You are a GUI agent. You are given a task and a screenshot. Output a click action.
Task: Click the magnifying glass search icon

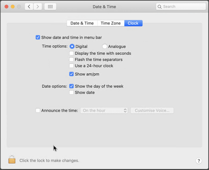(x=159, y=7)
